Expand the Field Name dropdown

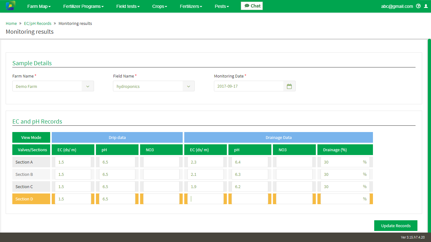(x=188, y=86)
